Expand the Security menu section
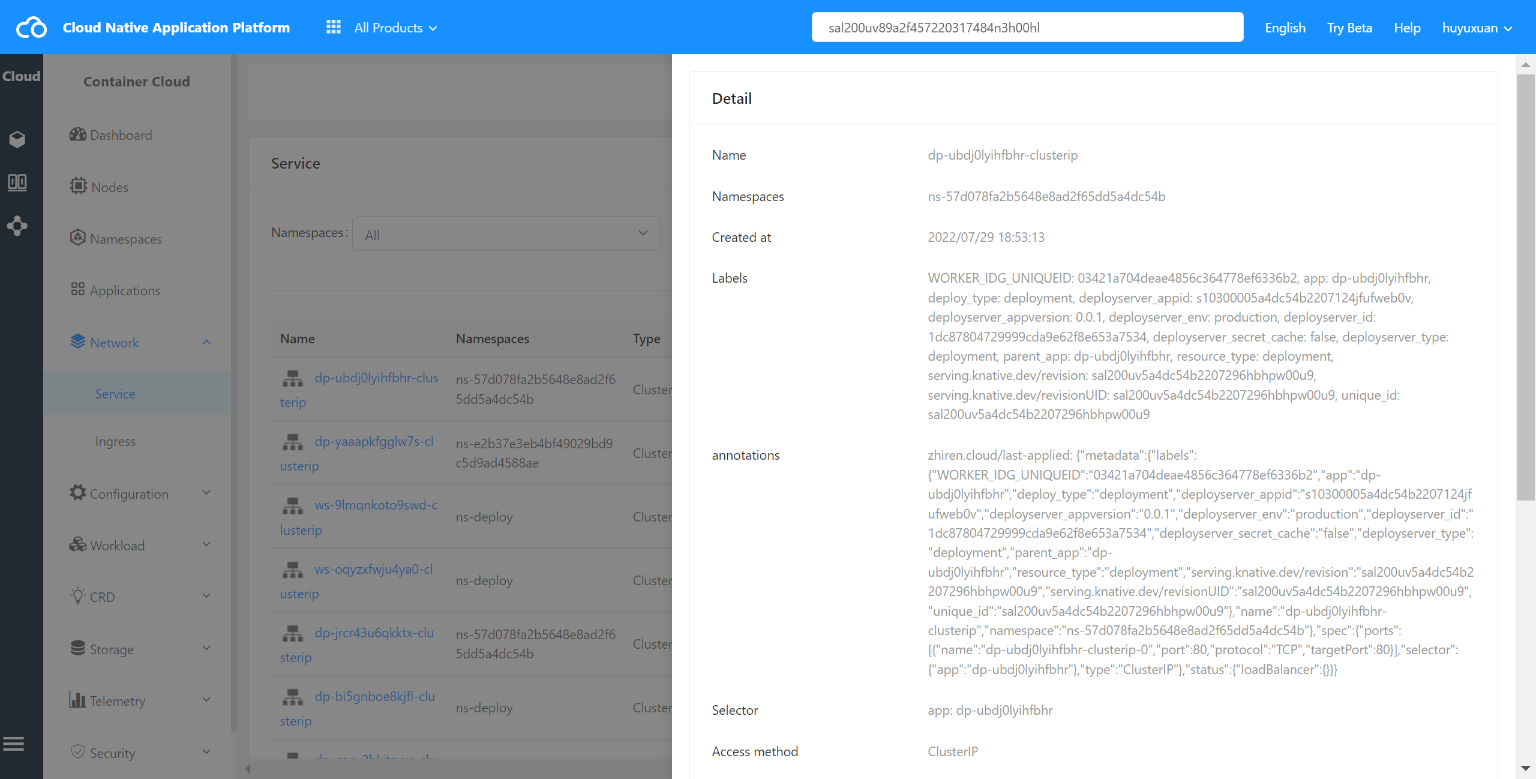Screen dimensions: 1536x779 point(207,752)
